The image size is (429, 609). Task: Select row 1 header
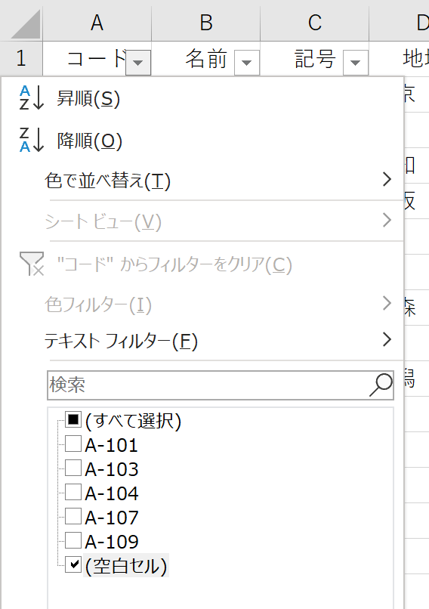(21, 58)
